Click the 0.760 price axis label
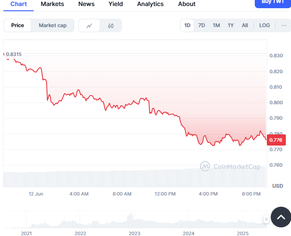 (276, 165)
